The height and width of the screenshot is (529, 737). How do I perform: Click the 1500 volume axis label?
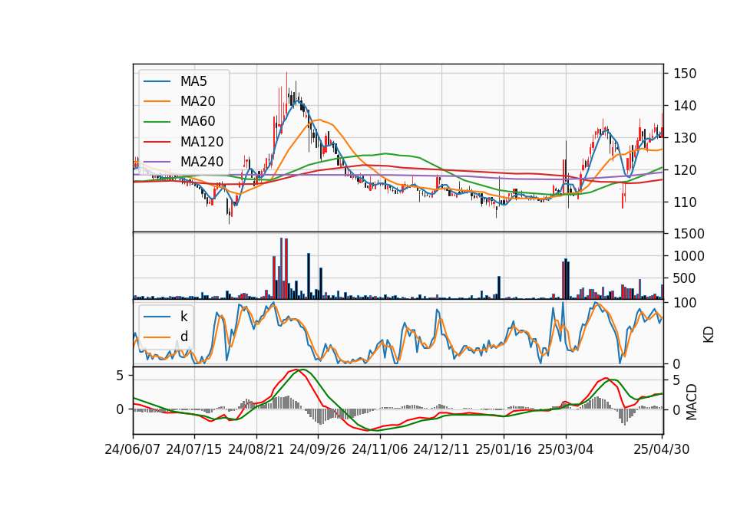[689, 234]
